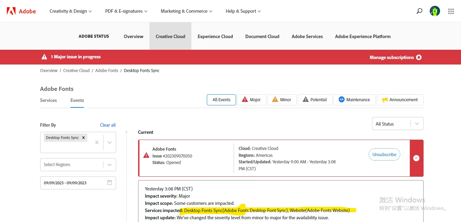Viewport: 461px width, 222px height.
Task: Open the Select Regions dropdown
Action: pyautogui.click(x=78, y=165)
